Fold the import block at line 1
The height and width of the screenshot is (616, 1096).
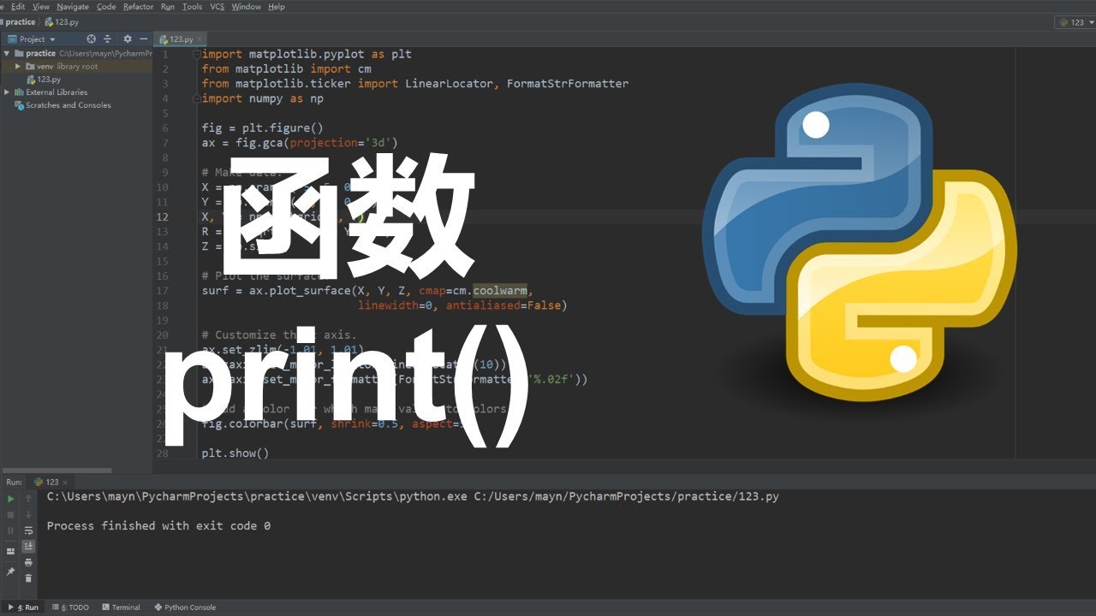point(196,54)
